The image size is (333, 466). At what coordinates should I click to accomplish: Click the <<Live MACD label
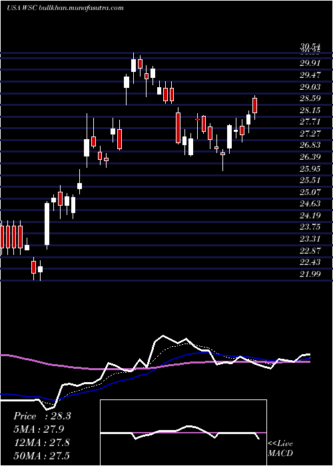coord(280,449)
